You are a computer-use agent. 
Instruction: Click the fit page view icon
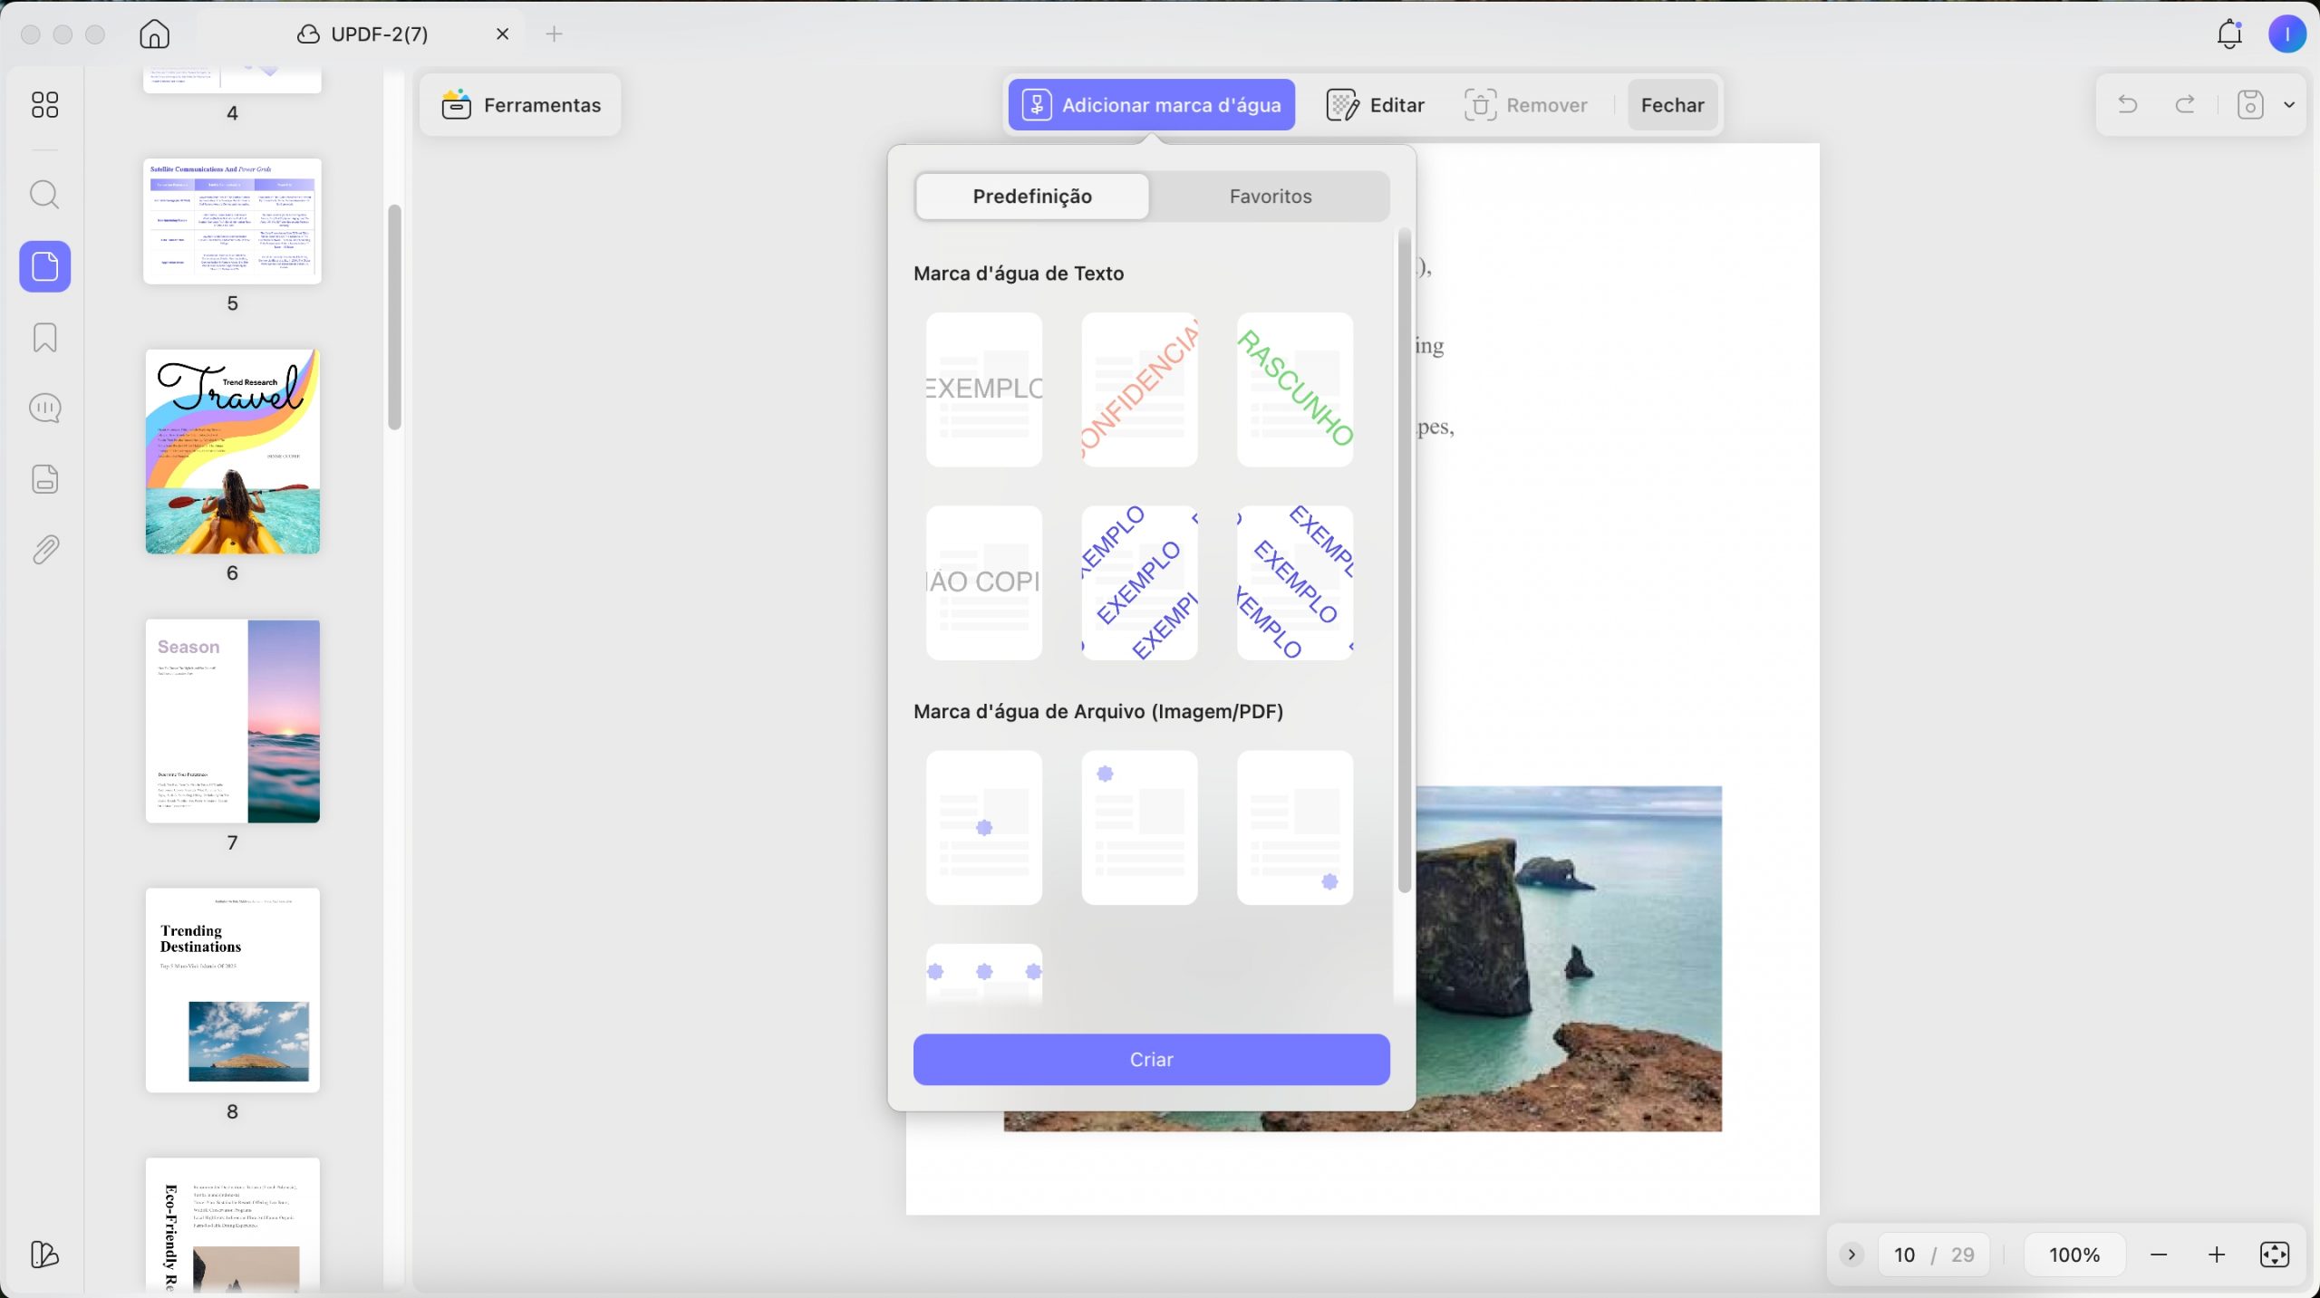[2275, 1255]
